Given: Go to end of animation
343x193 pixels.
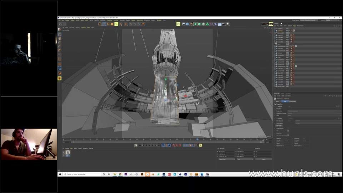Looking at the screenshot, I should pyautogui.click(x=159, y=145).
